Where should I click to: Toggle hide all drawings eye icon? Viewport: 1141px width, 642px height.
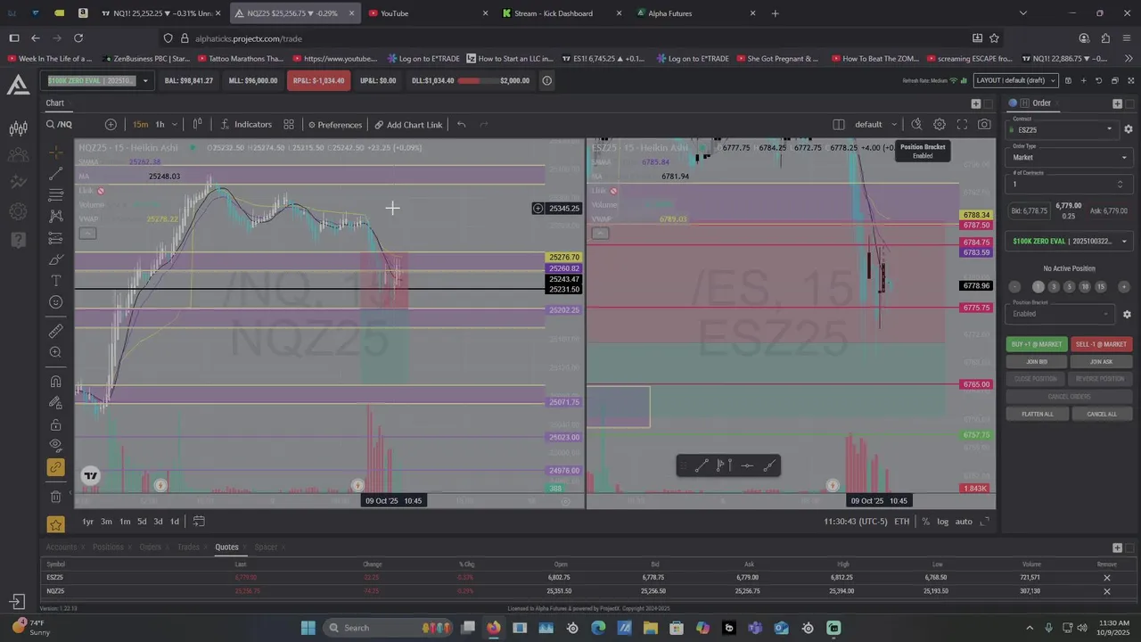tap(55, 445)
